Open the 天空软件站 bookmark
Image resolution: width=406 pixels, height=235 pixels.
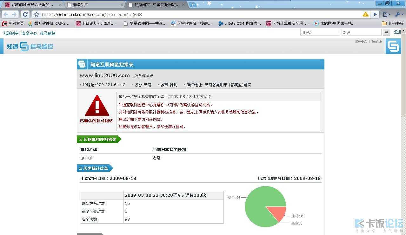point(191,23)
